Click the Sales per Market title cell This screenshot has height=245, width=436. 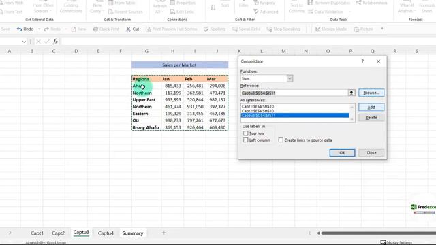(x=180, y=65)
